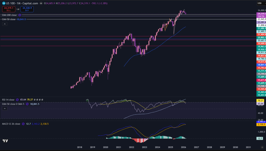Click the red 20,600.0 price label

(261, 44)
